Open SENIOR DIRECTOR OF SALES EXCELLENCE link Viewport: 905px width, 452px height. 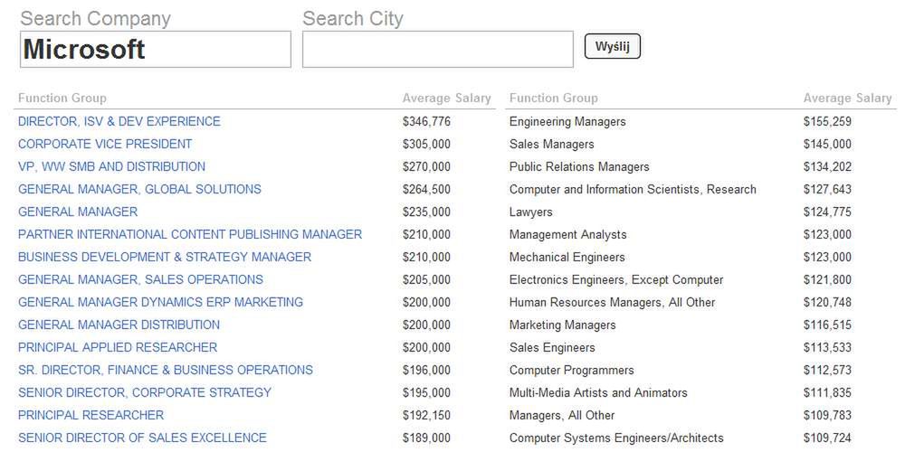(x=143, y=438)
